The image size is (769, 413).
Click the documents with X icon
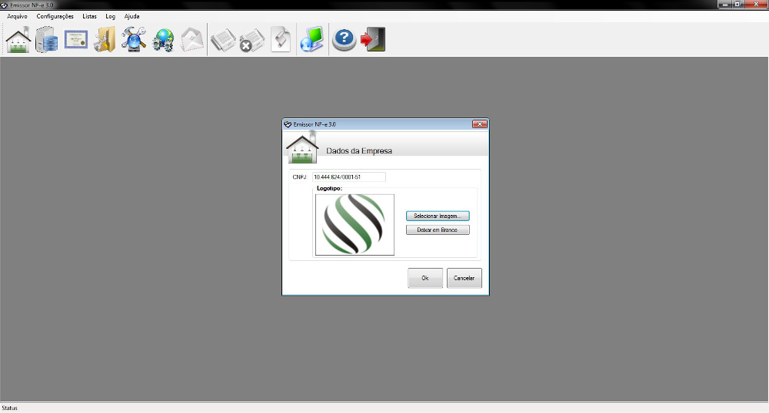point(251,39)
